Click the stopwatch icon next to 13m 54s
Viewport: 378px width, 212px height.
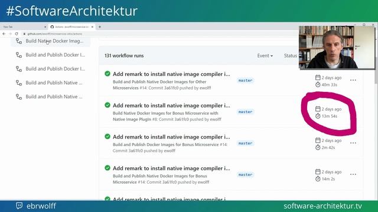318,116
